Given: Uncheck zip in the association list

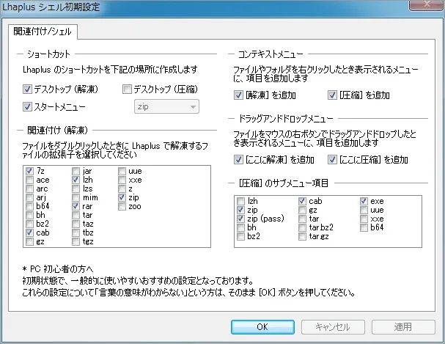Looking at the screenshot, I should tap(122, 197).
